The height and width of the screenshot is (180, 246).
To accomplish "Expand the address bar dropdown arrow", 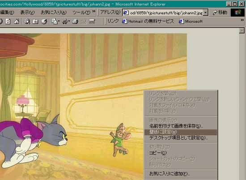I will point(206,13).
